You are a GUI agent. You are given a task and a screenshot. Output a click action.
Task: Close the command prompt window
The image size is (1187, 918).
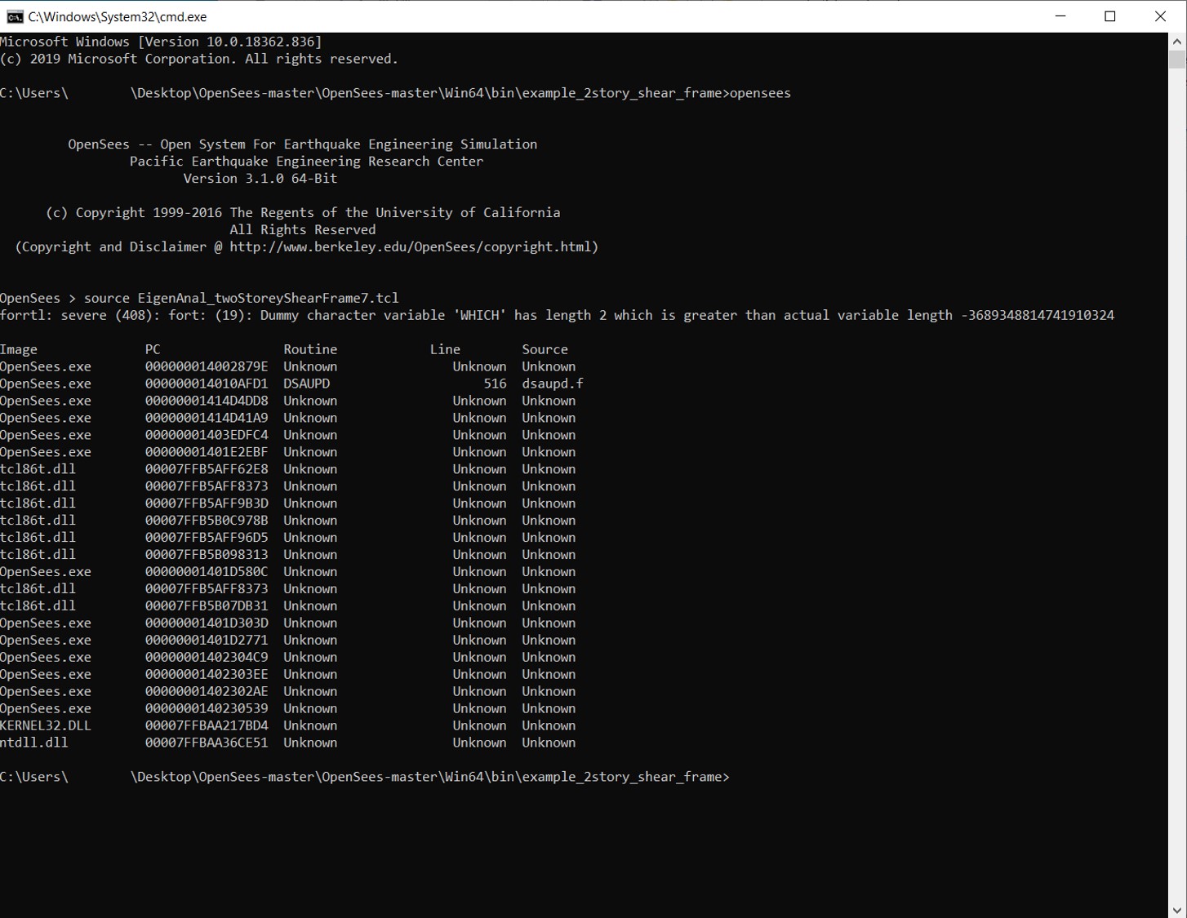click(1160, 16)
